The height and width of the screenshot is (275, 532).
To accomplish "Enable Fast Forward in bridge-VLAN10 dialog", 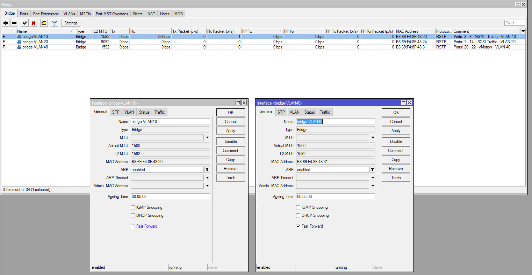I will (133, 226).
